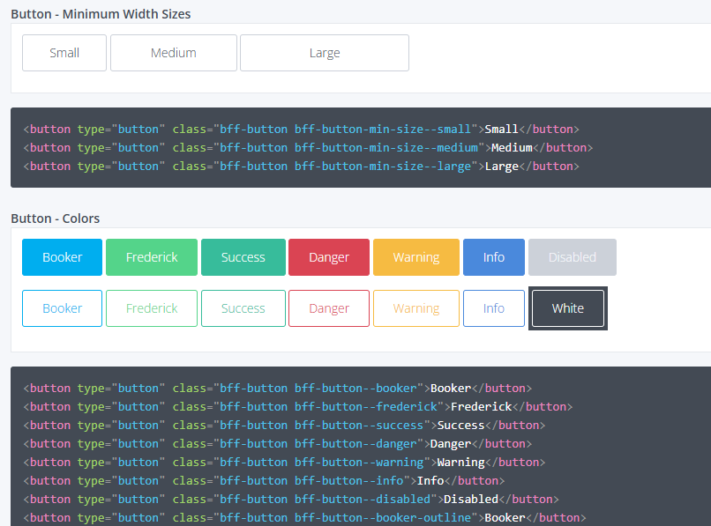Image resolution: width=711 pixels, height=526 pixels.
Task: Click the outlined Danger button
Action: tap(329, 308)
